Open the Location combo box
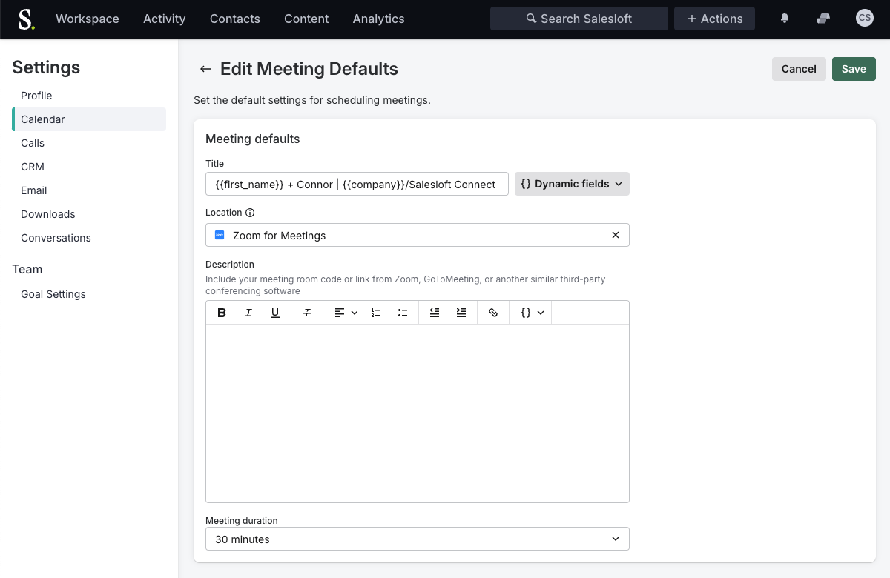 [418, 235]
